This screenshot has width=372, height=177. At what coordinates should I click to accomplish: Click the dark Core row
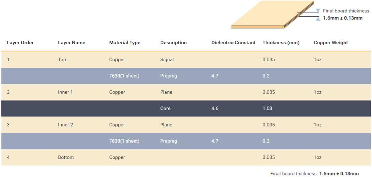186,109
